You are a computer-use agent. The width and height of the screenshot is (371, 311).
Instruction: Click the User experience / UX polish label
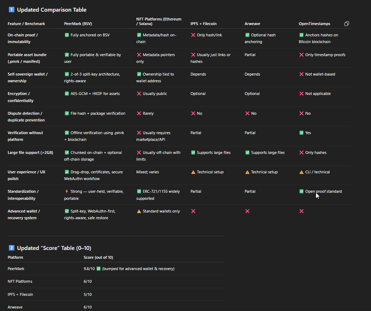26,175
